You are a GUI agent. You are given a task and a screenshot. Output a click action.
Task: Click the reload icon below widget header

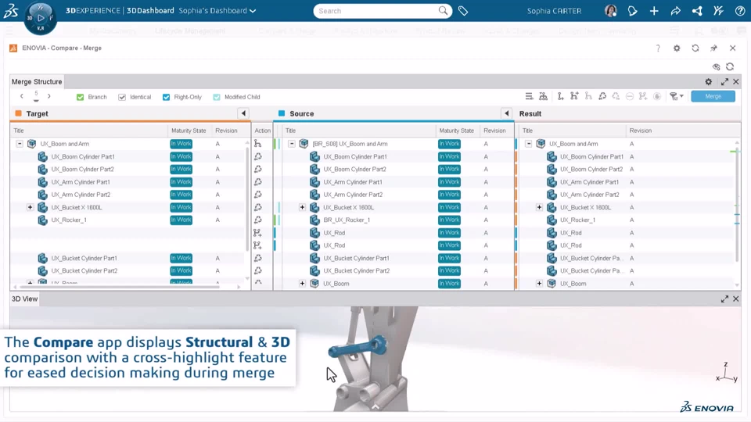pos(730,67)
